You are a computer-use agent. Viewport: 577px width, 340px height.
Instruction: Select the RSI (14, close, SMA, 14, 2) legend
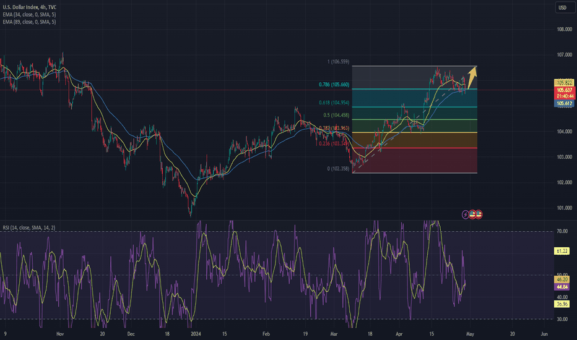pyautogui.click(x=29, y=227)
